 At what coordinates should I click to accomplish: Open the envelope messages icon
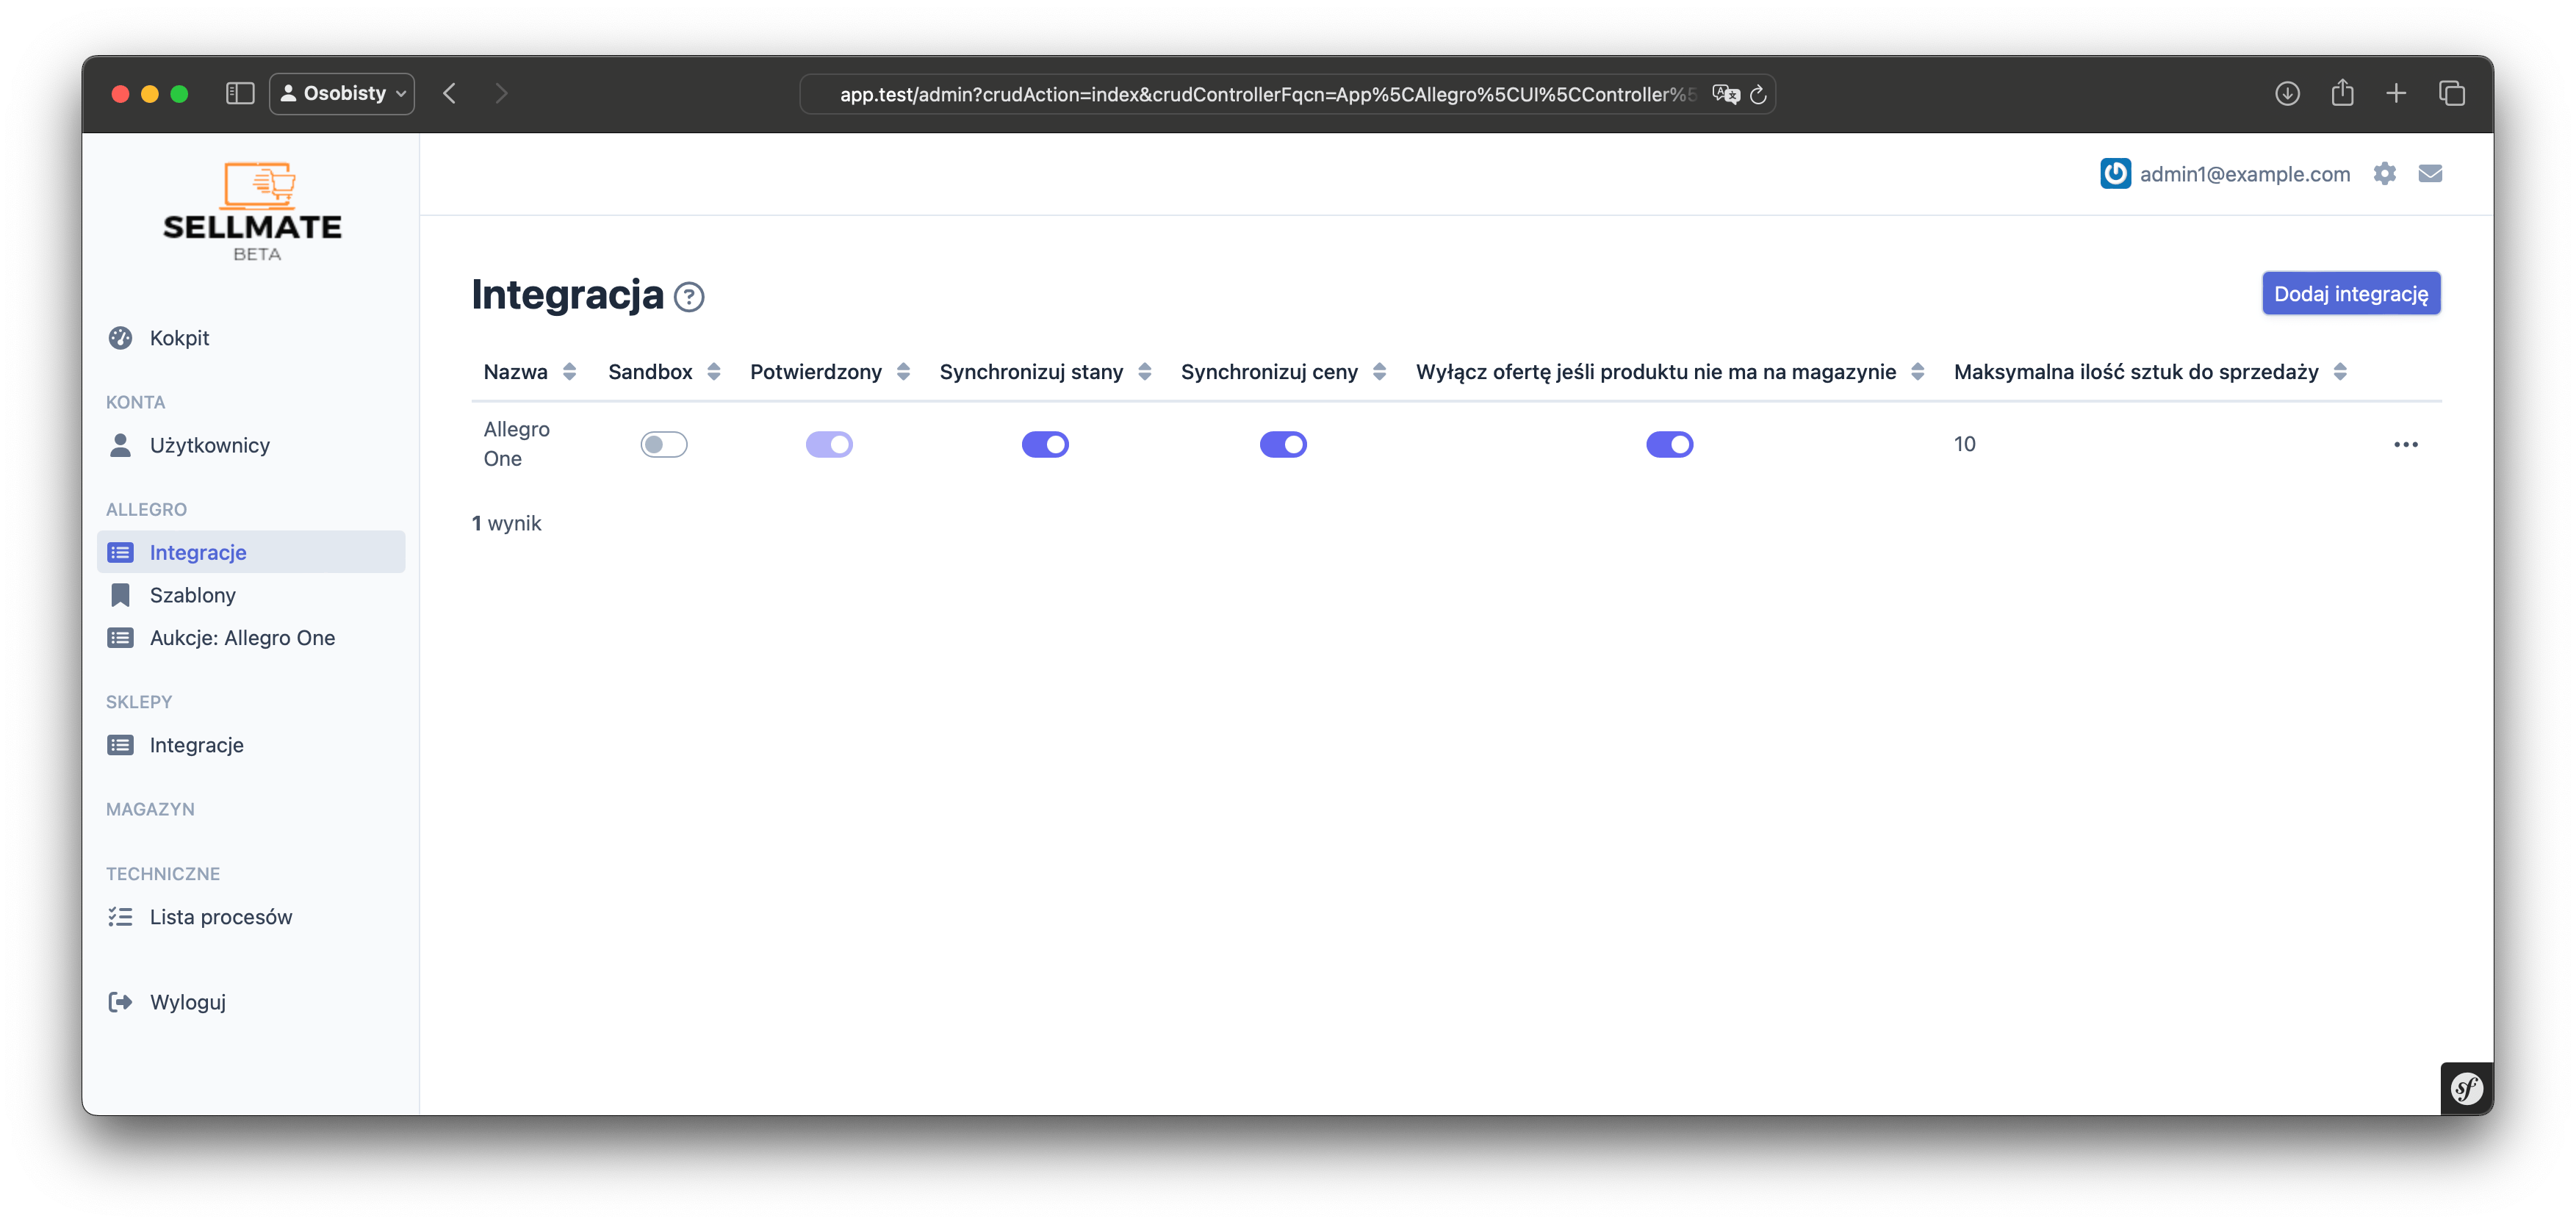tap(2430, 174)
